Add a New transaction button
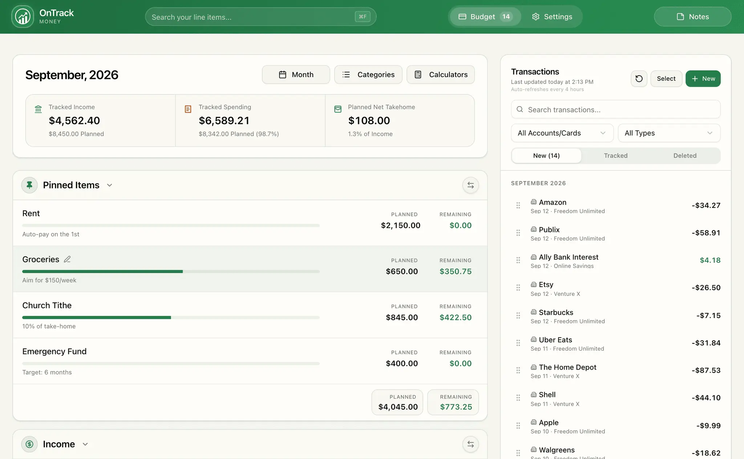Screen dimensions: 744x459 pyautogui.click(x=703, y=78)
